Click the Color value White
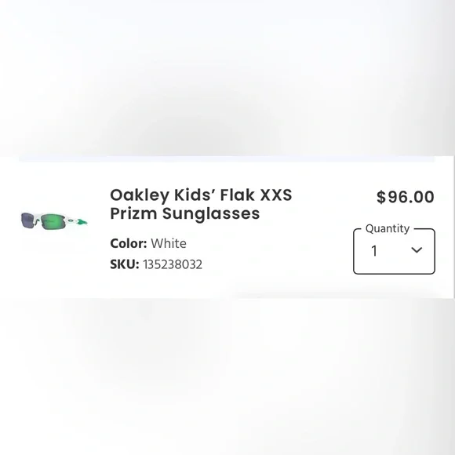Image resolution: width=455 pixels, height=455 pixels. tap(169, 243)
